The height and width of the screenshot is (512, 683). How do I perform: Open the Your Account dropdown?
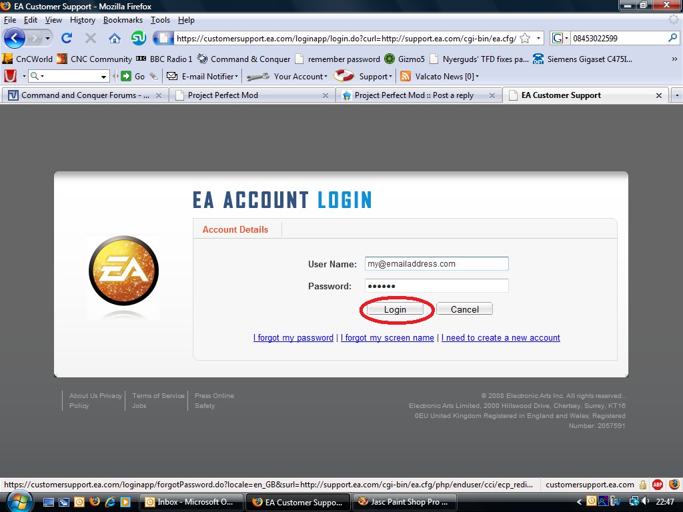(x=287, y=76)
